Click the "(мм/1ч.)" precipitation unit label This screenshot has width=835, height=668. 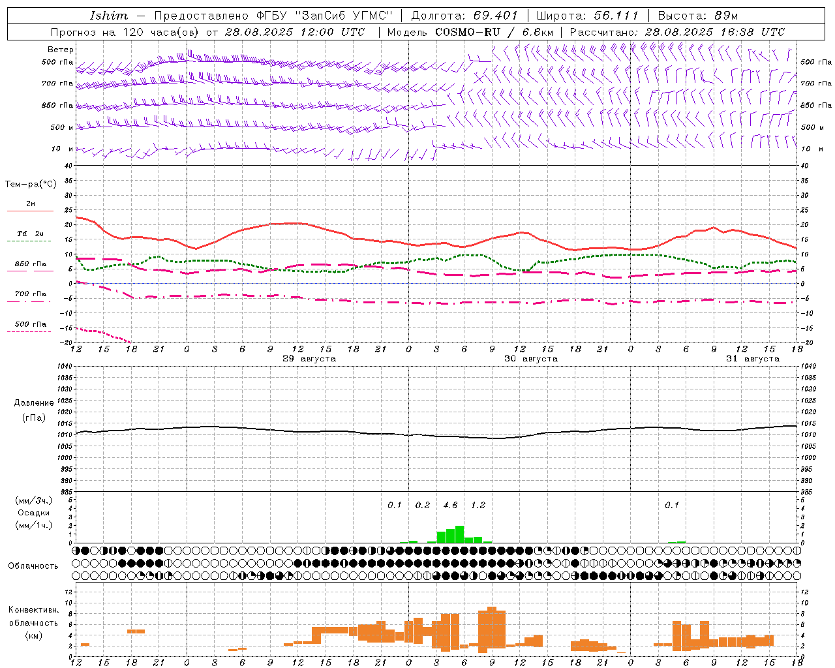pos(34,525)
